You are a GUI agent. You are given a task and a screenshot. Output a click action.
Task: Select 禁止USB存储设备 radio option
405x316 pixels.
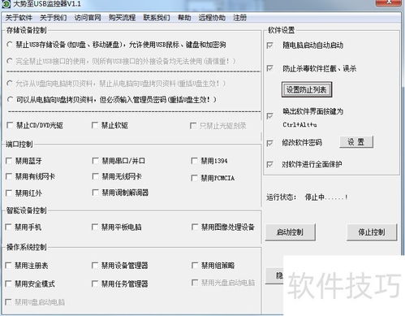click(x=10, y=45)
